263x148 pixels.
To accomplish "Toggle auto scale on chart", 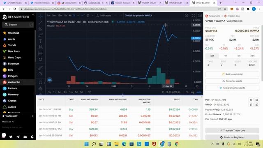I will click(199, 92).
